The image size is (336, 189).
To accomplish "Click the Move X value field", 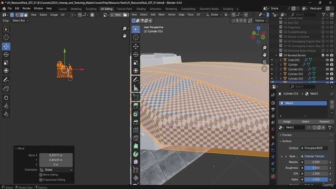I will point(56,155).
